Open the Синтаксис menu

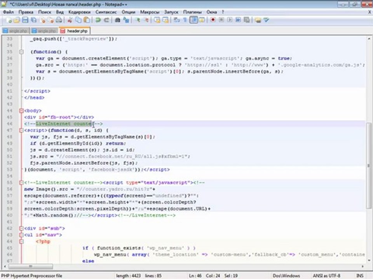106,12
